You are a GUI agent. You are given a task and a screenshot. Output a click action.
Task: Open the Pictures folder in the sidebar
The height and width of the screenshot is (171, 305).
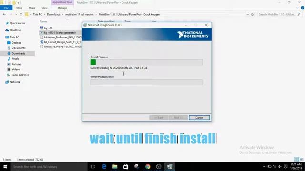pos(16,64)
